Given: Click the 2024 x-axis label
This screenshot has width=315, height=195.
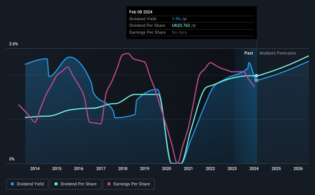Looking at the screenshot, I should (x=254, y=169).
